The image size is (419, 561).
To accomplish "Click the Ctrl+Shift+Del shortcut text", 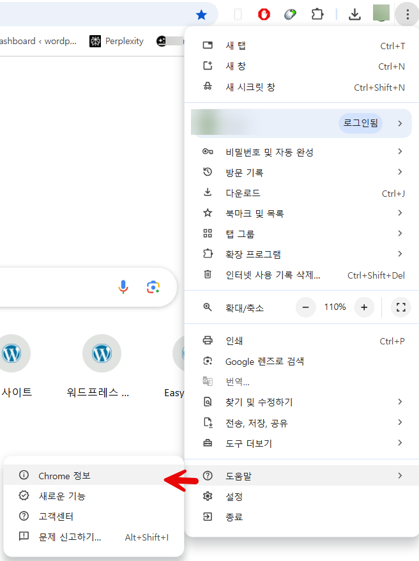I will coord(376,275).
